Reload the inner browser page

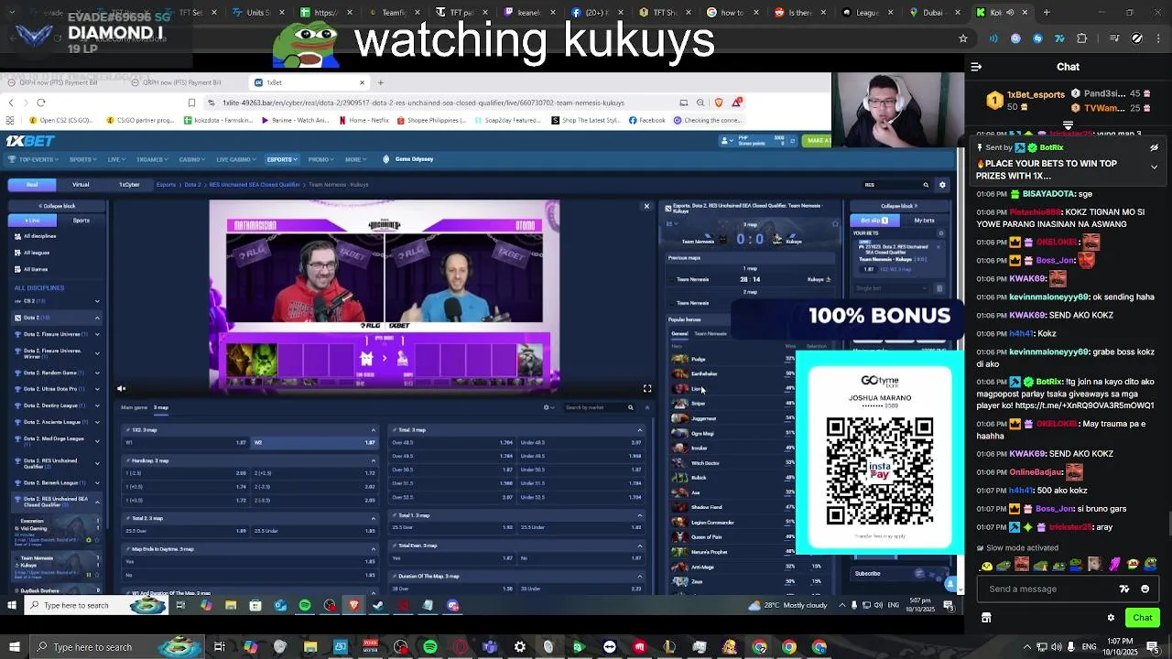pyautogui.click(x=41, y=103)
